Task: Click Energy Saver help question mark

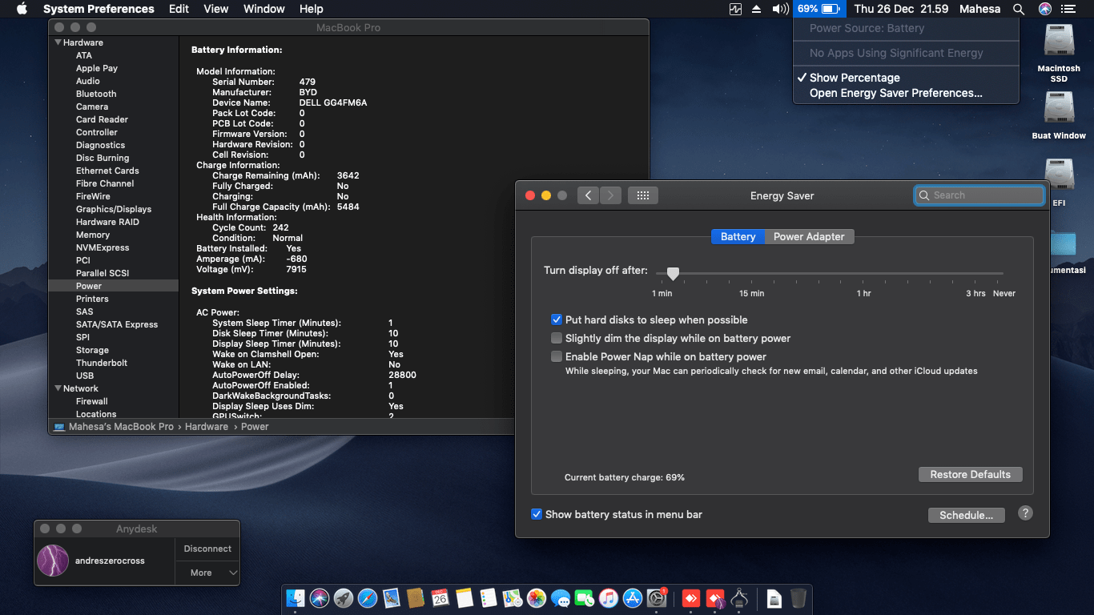Action: point(1025,513)
